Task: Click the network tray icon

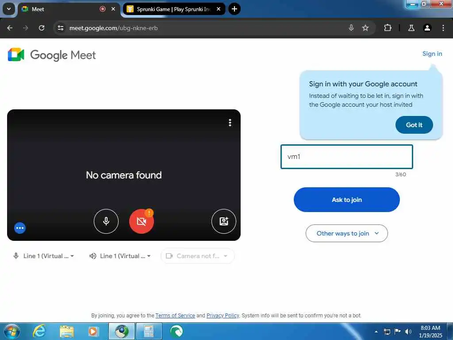Action: (387, 332)
